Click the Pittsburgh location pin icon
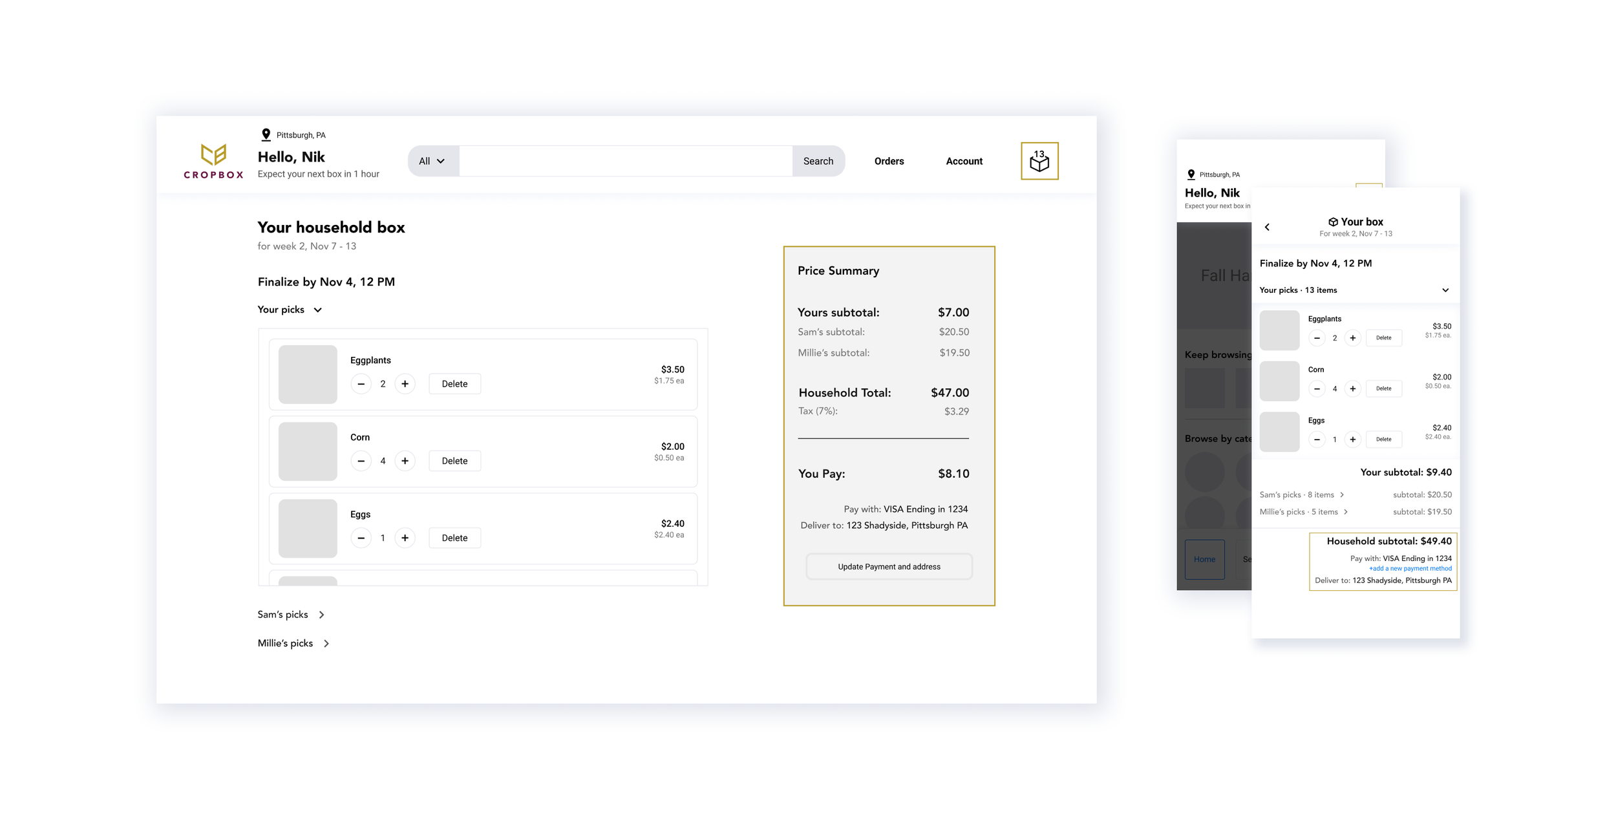This screenshot has height=819, width=1616. (x=266, y=134)
